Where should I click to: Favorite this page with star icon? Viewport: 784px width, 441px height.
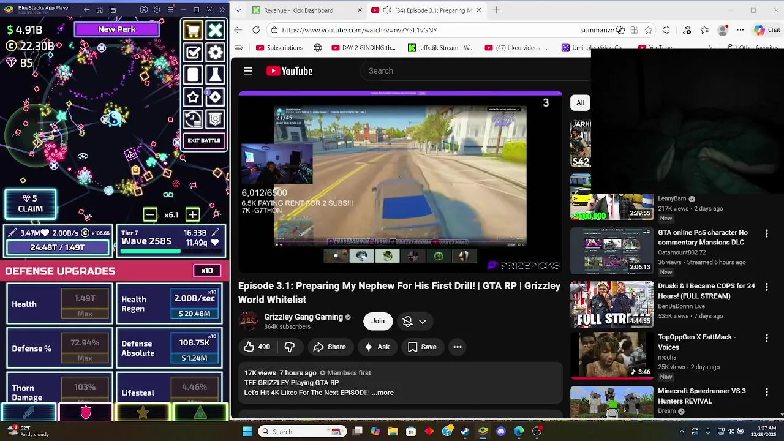649,30
